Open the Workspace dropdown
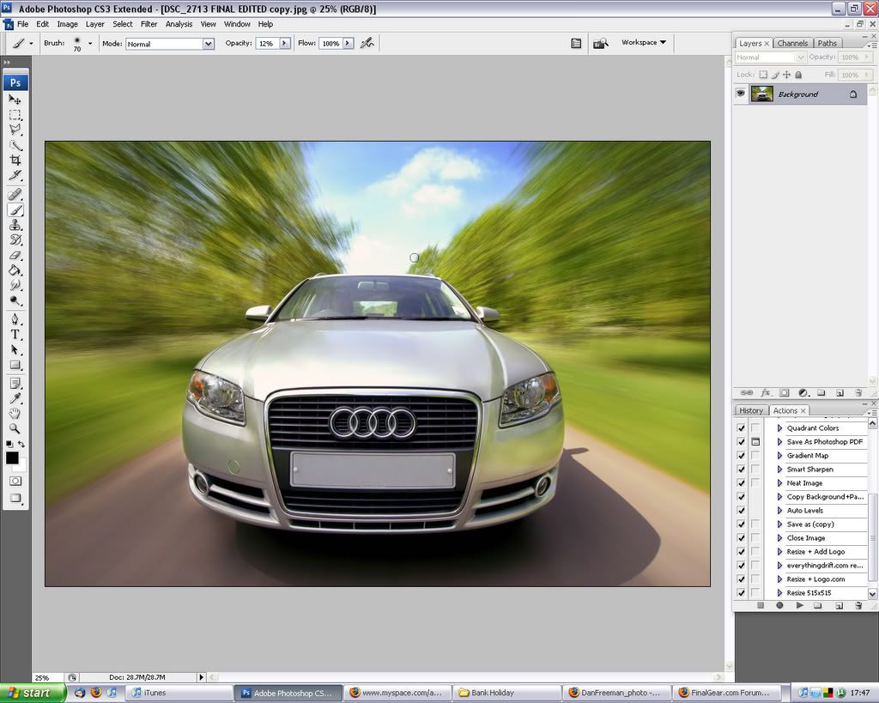 tap(644, 42)
